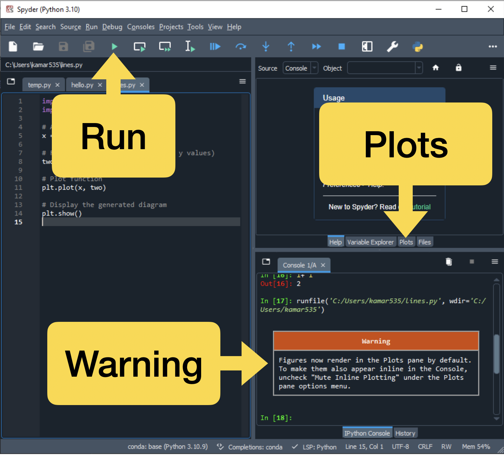Open the Consoles menu
504x455 pixels.
point(141,27)
